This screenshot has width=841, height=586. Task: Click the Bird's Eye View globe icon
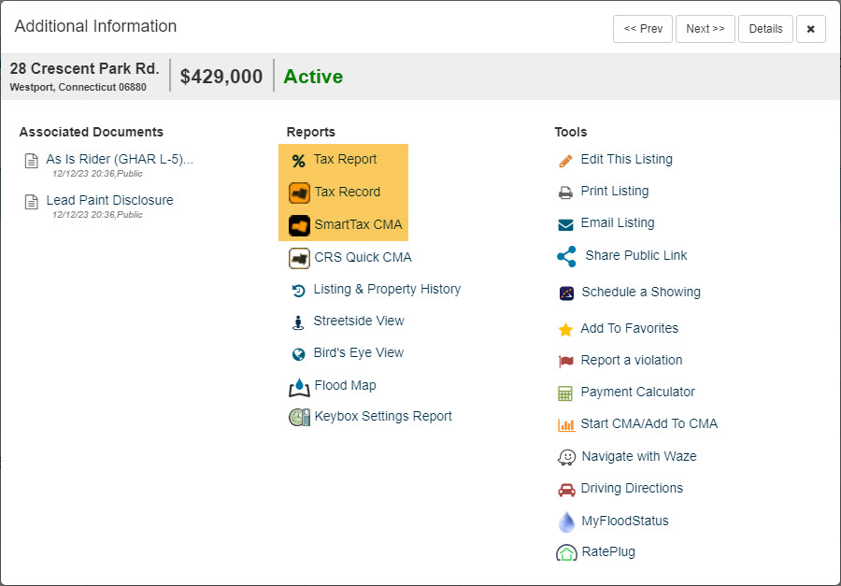298,354
